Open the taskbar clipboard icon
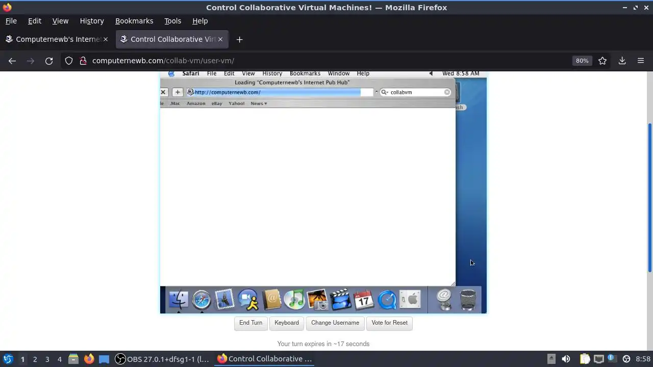The image size is (653, 367). [585, 359]
